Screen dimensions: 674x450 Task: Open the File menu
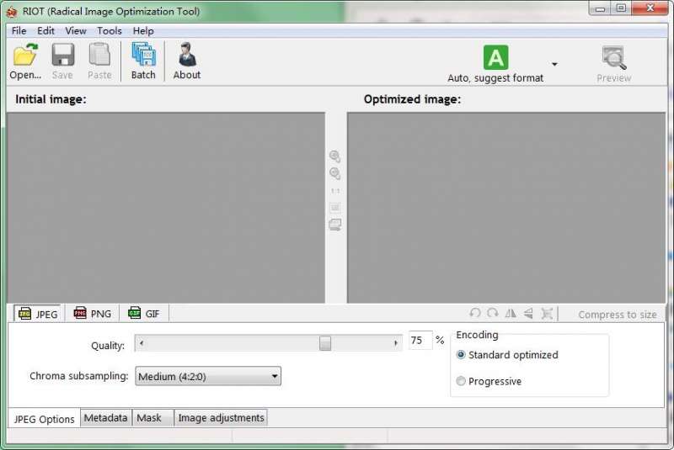[x=19, y=31]
